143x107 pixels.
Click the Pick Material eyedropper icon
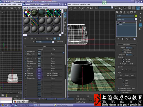click(x=33, y=42)
